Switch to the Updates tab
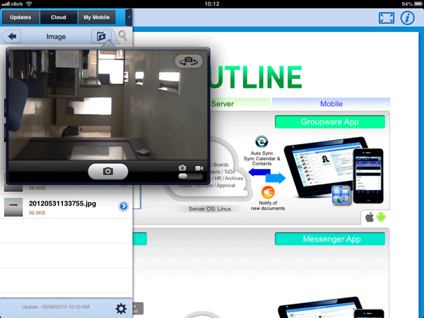 pos(20,17)
